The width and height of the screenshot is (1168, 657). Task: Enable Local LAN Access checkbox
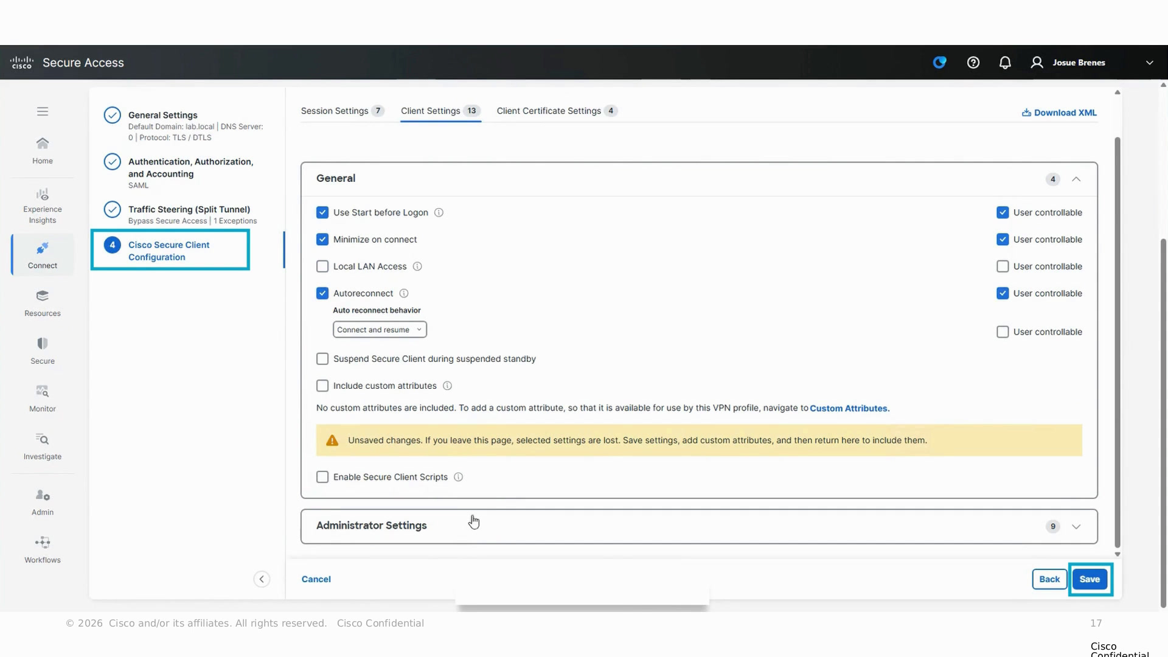pos(322,266)
